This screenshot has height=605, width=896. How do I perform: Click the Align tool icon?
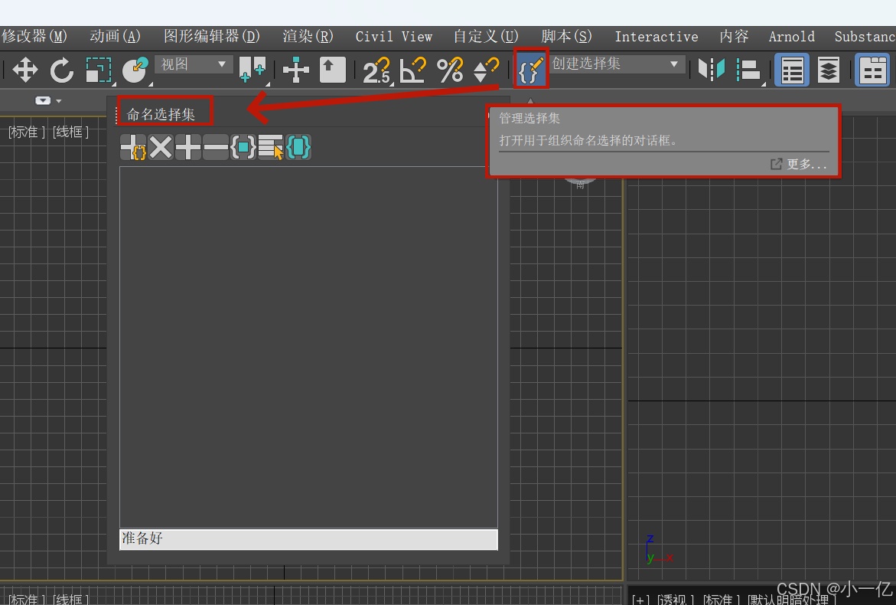(748, 70)
